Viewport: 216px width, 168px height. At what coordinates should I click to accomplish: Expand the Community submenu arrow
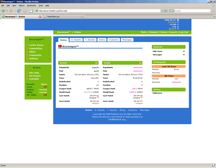point(49,55)
